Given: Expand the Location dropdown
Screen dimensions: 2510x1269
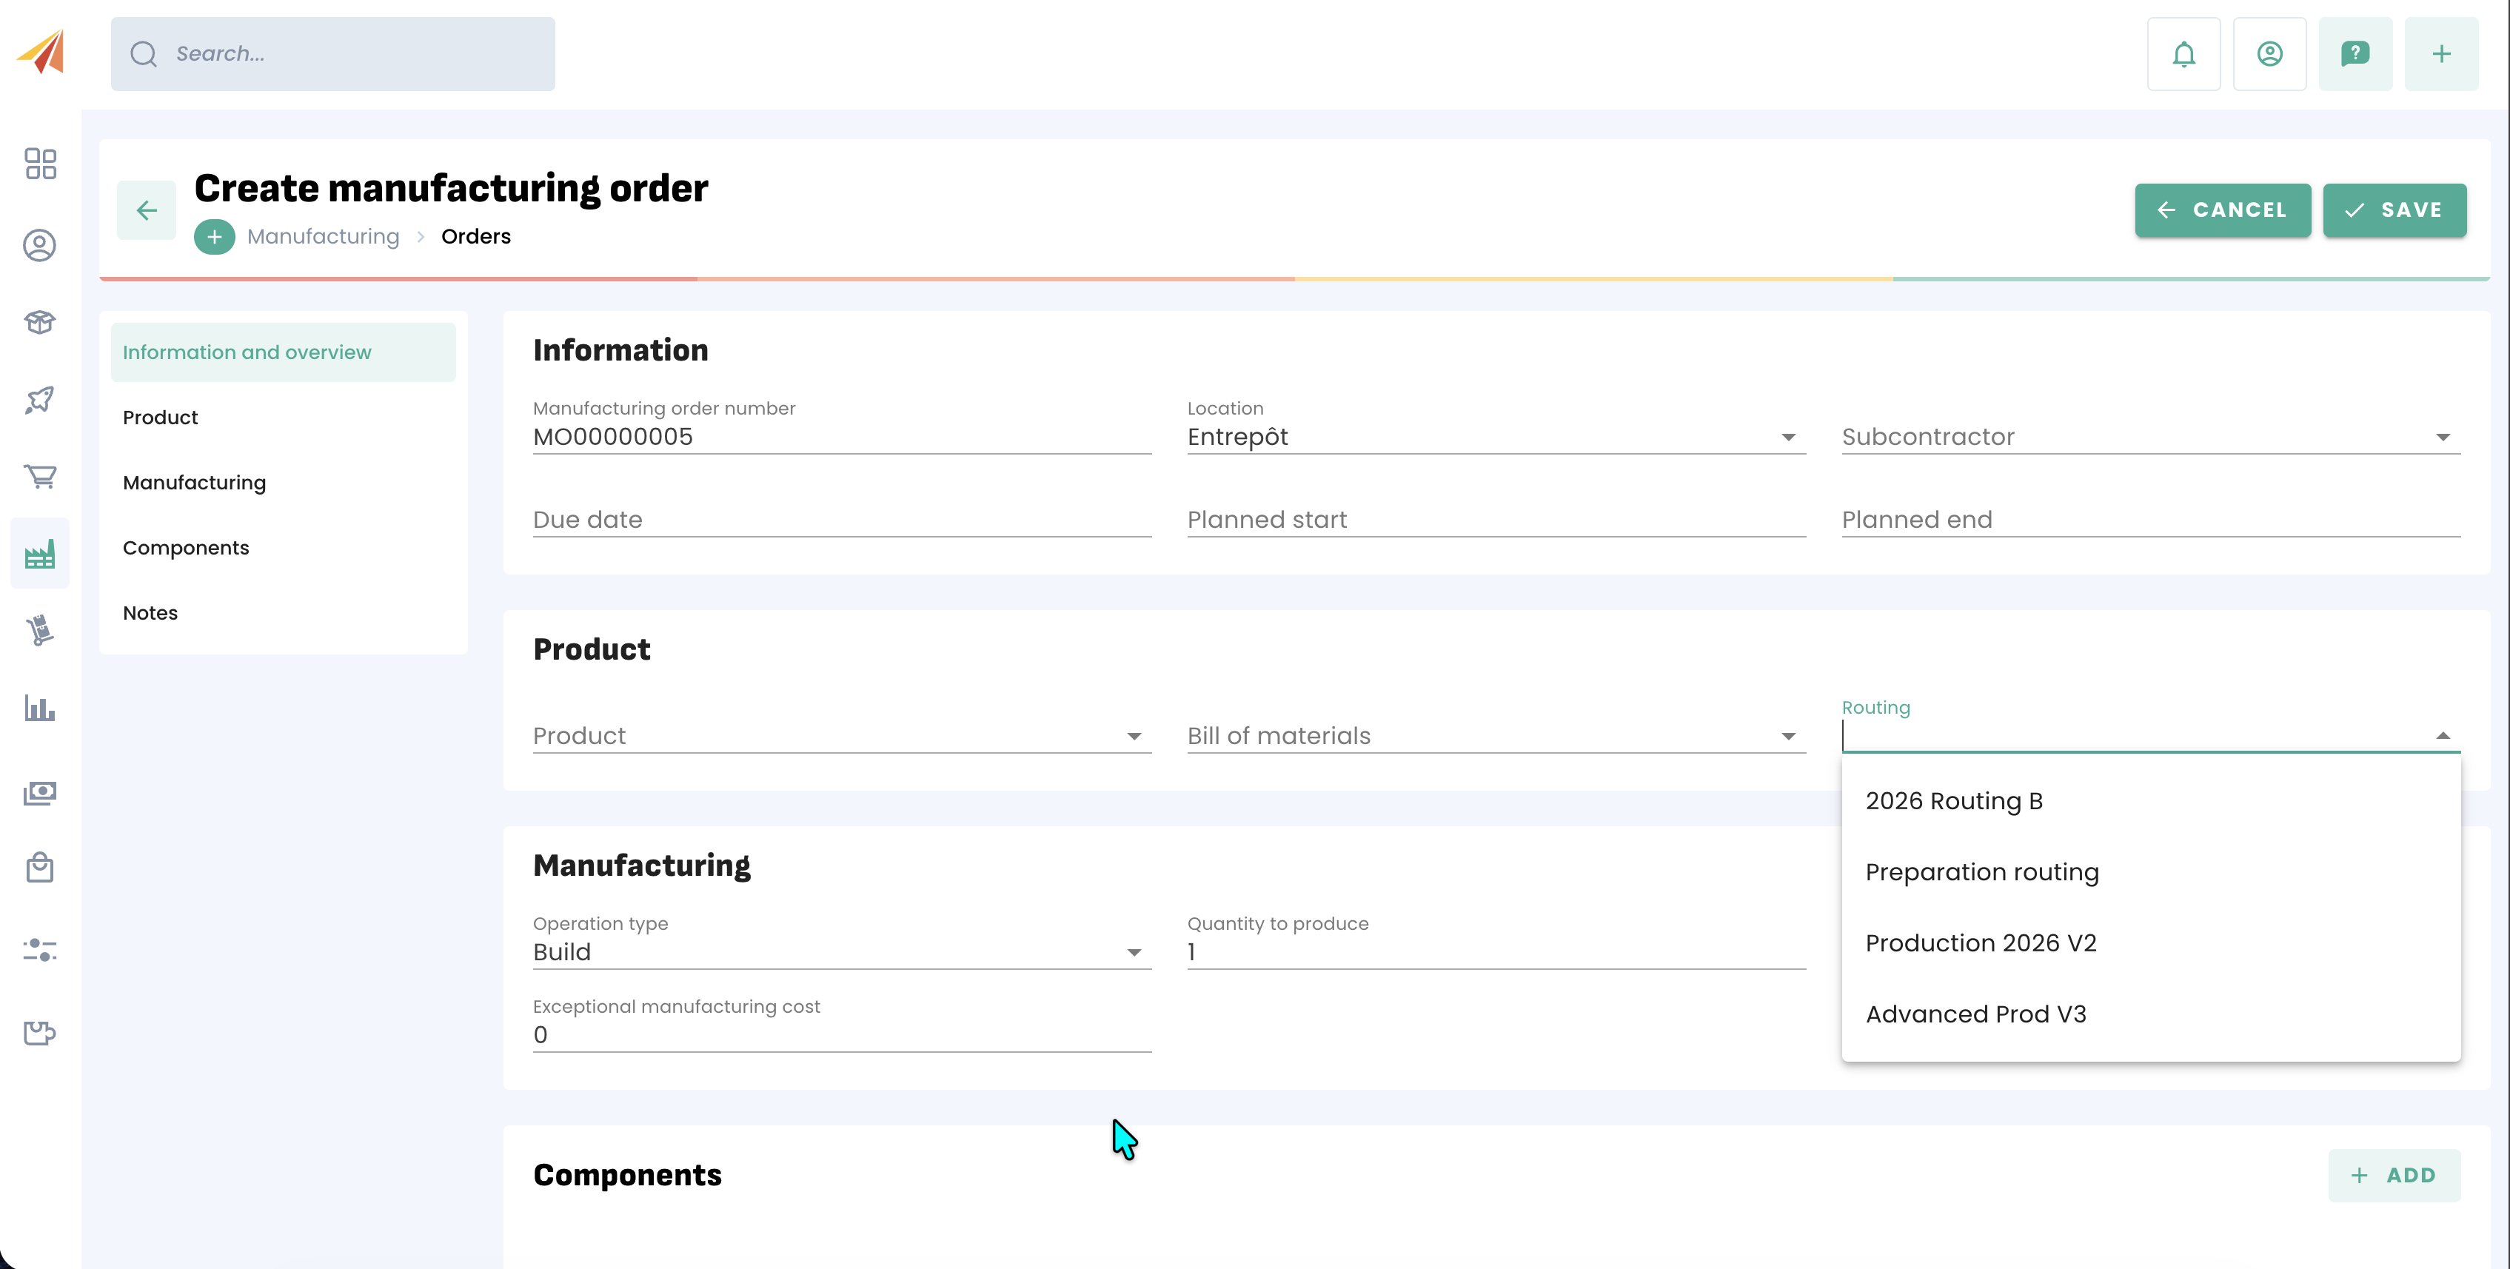Looking at the screenshot, I should (x=1495, y=437).
